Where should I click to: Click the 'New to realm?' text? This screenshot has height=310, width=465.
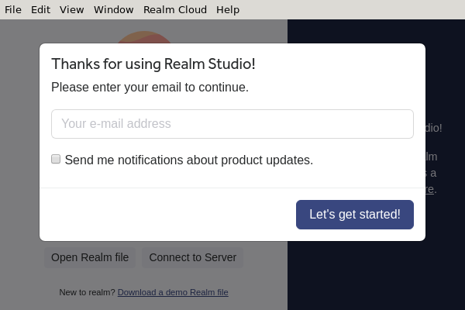87,292
